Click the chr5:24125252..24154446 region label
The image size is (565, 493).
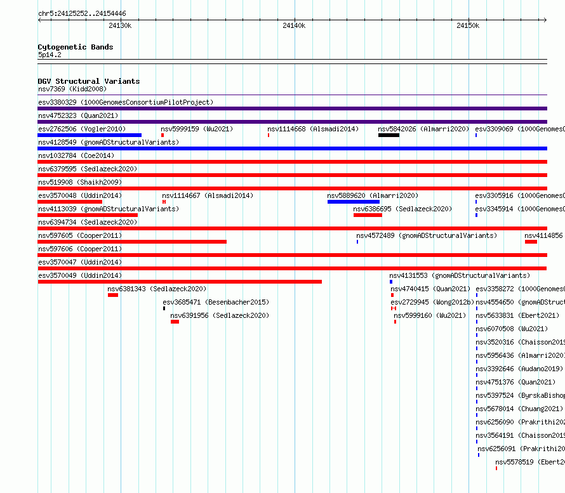pos(82,13)
